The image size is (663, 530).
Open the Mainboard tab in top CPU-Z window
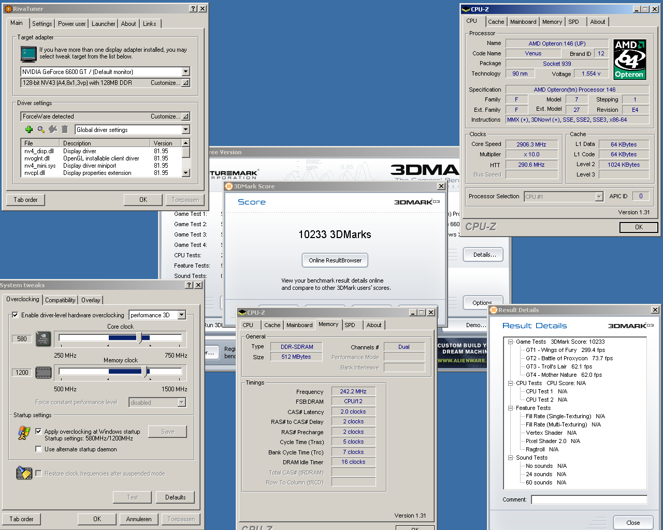(523, 22)
